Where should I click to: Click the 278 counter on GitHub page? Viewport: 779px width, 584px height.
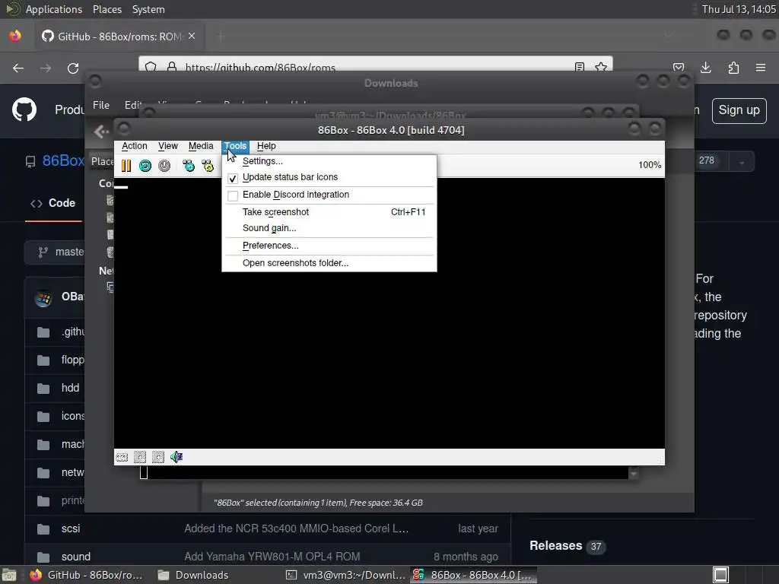(707, 160)
